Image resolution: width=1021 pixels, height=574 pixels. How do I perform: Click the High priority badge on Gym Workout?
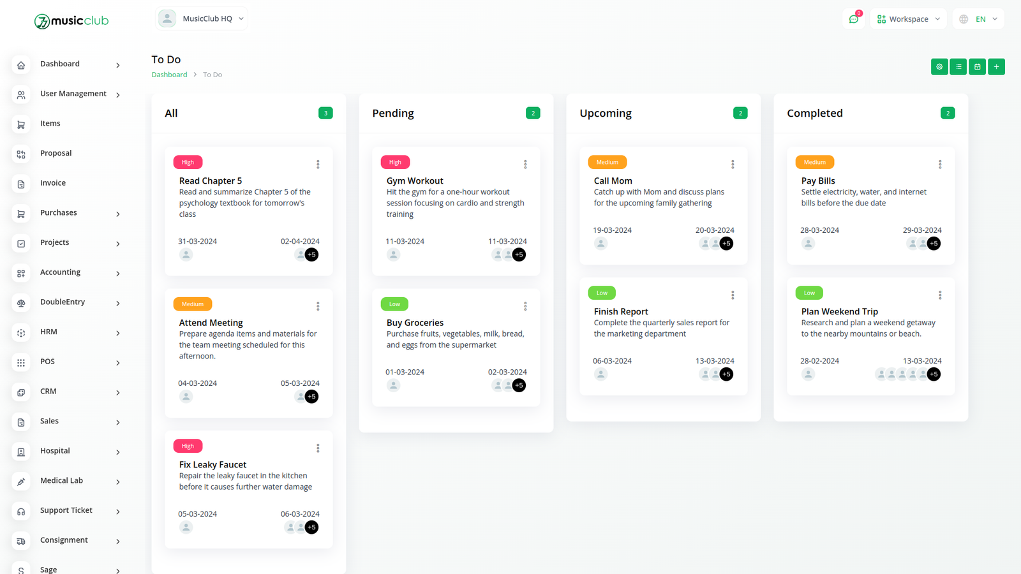pyautogui.click(x=395, y=162)
